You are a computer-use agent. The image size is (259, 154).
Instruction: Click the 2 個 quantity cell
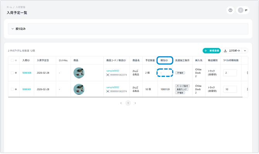[148, 73]
